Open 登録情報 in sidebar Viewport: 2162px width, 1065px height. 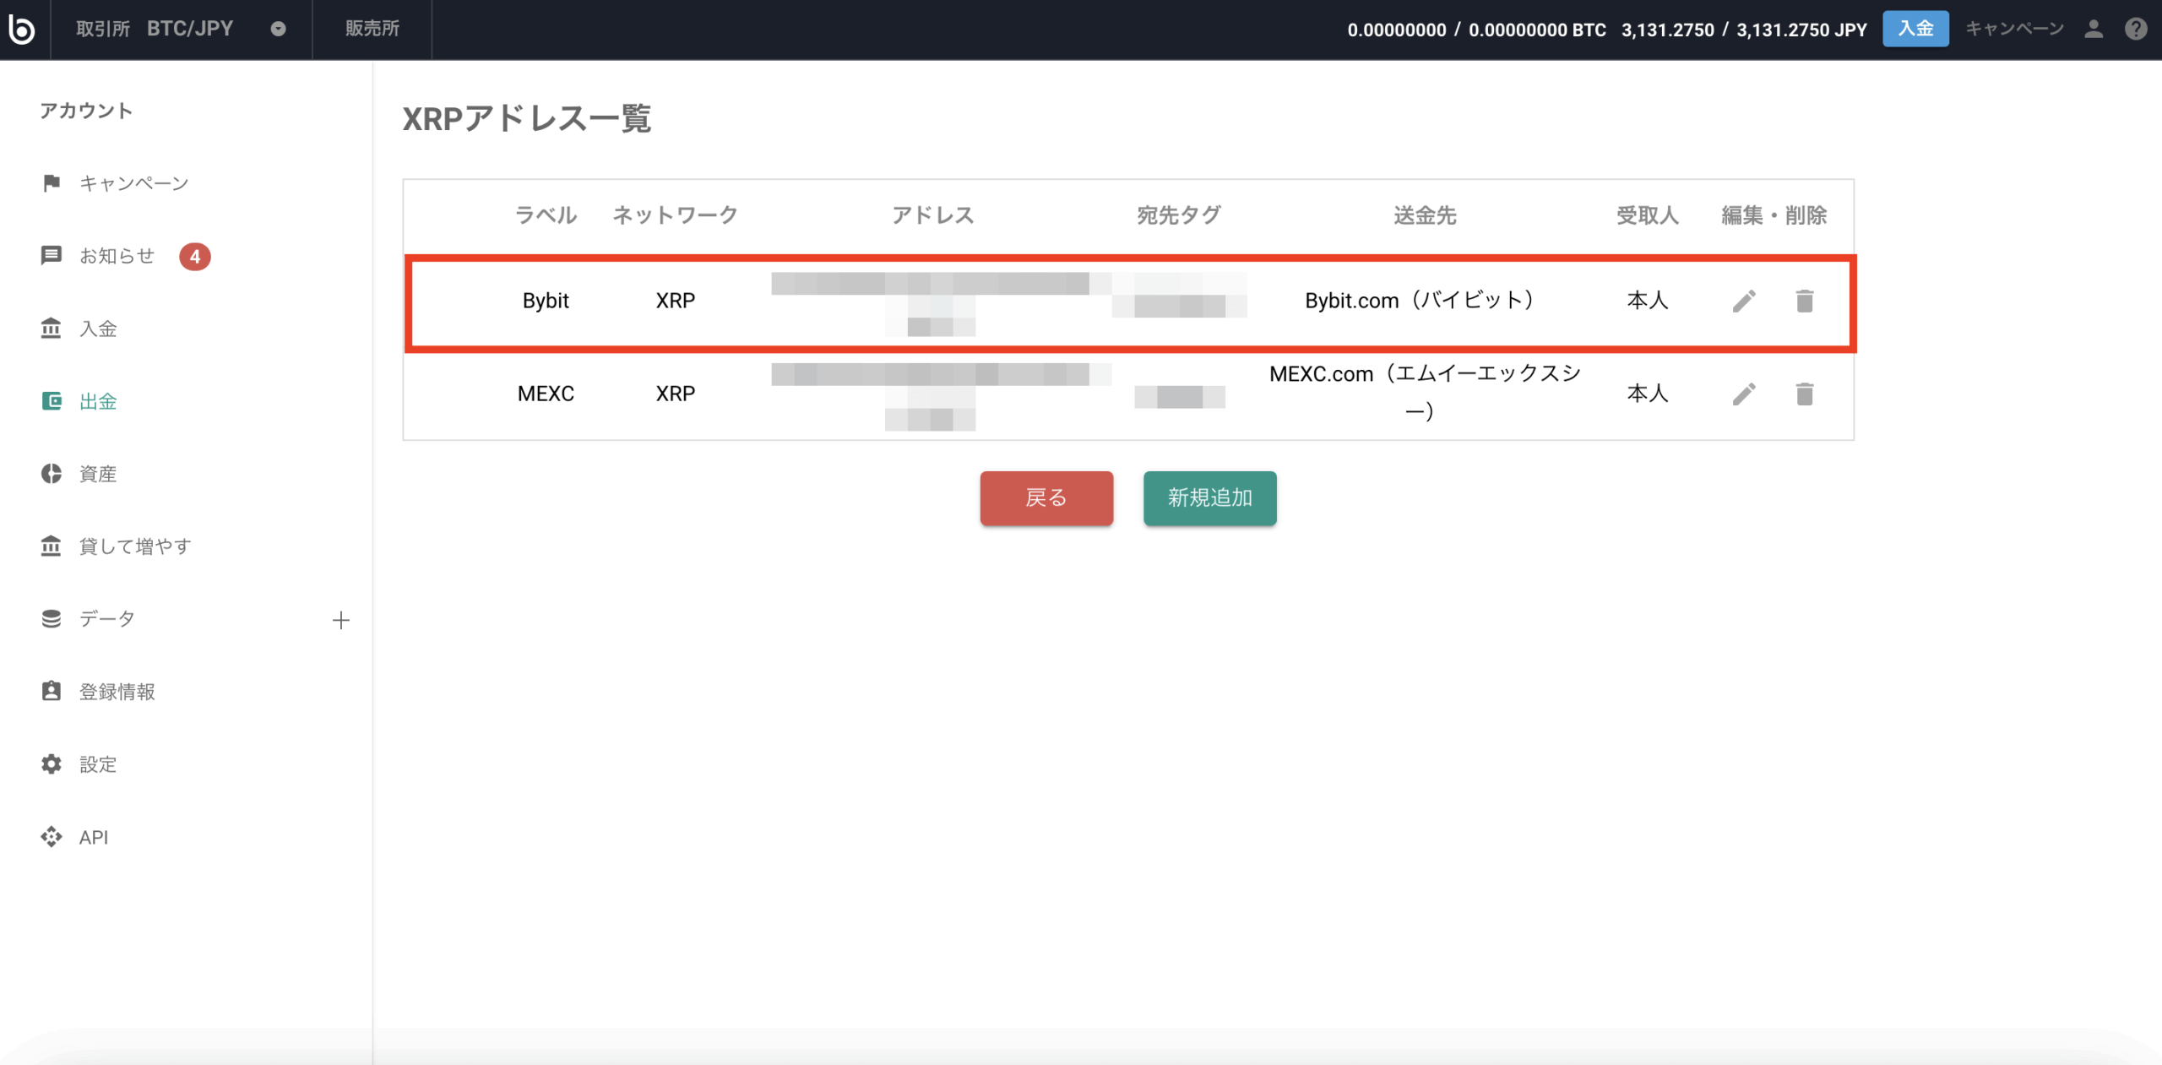click(x=117, y=692)
